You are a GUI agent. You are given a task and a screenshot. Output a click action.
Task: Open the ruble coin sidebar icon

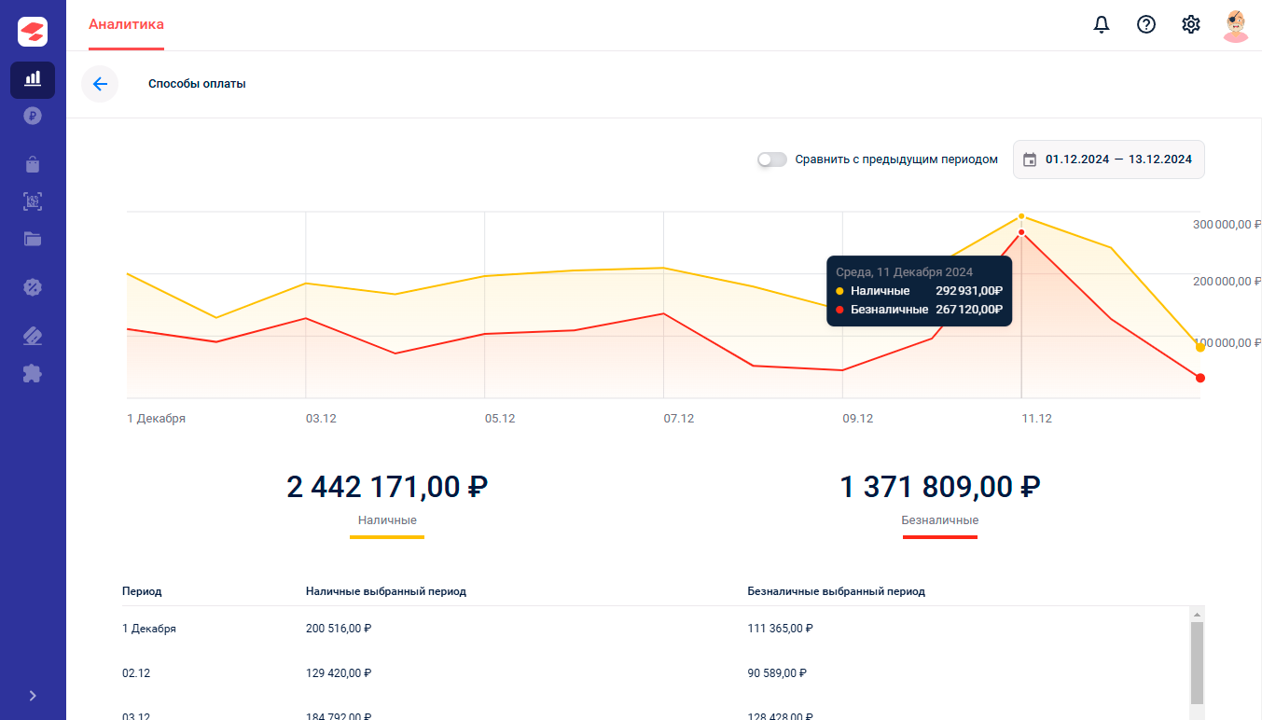[x=33, y=117]
